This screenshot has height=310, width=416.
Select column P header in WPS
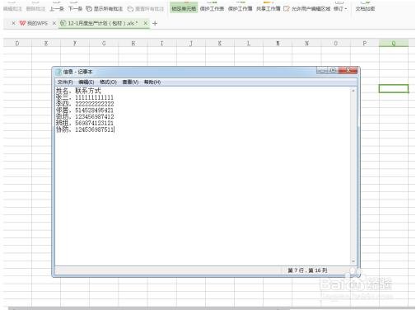[365, 43]
